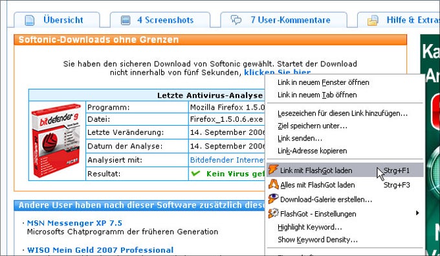Click the eye icon next to Download-Galerie erstellen

(273, 199)
